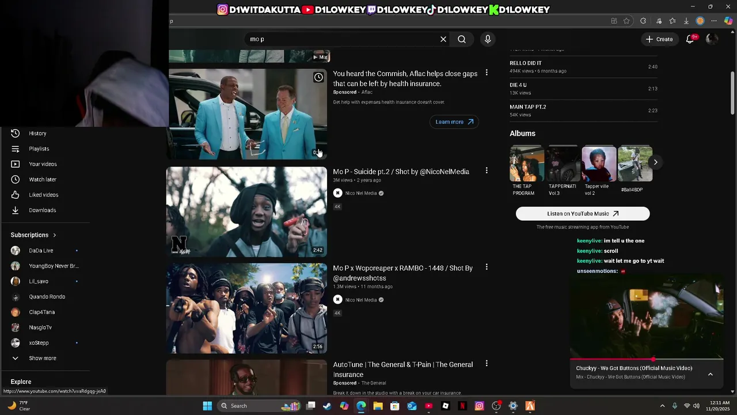The width and height of the screenshot is (737, 415).
Task: Open Windows Start menu
Action: tap(207, 406)
